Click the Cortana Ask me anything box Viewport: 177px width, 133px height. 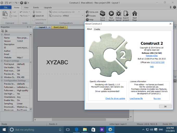[36, 130]
